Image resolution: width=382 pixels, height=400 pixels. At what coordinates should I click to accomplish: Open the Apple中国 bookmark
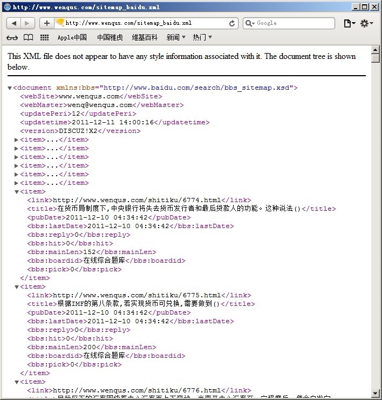[x=72, y=37]
